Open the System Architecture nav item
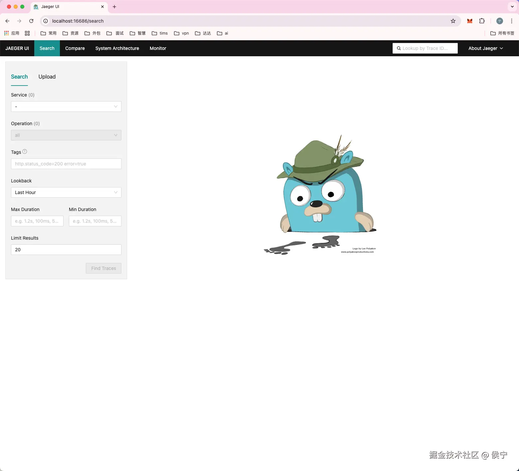 click(x=117, y=48)
